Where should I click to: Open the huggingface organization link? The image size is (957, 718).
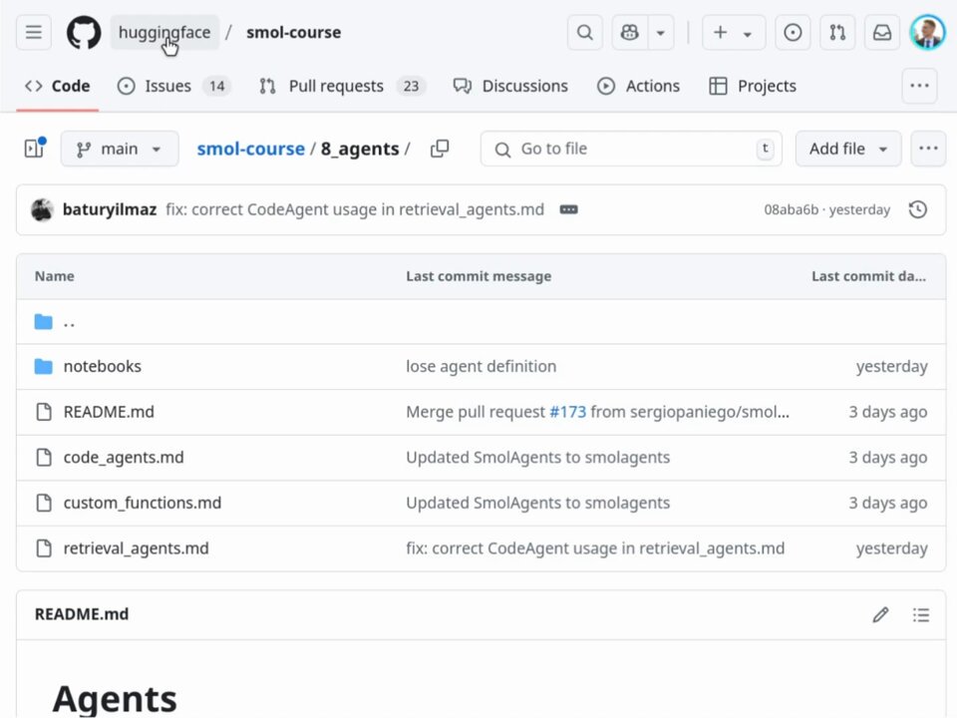coord(164,32)
